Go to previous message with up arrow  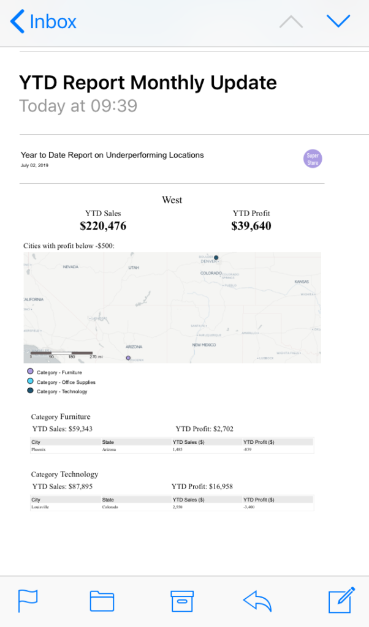click(291, 21)
